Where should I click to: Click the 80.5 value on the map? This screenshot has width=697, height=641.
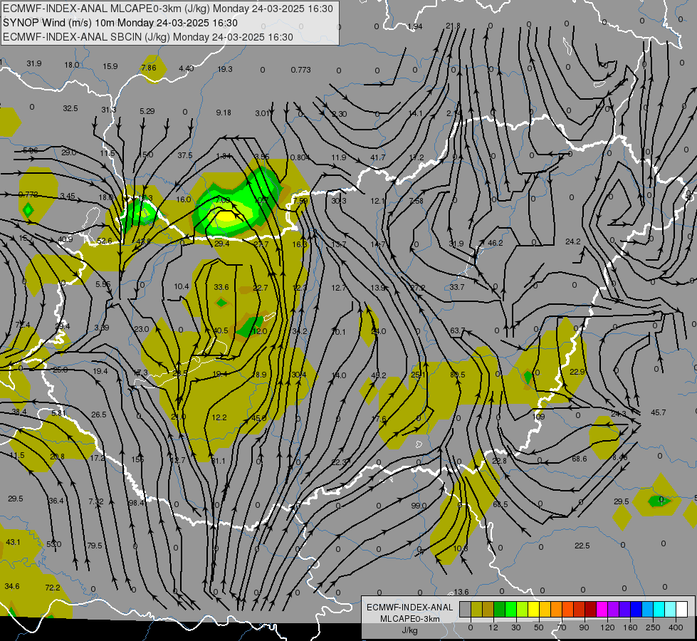click(x=457, y=375)
